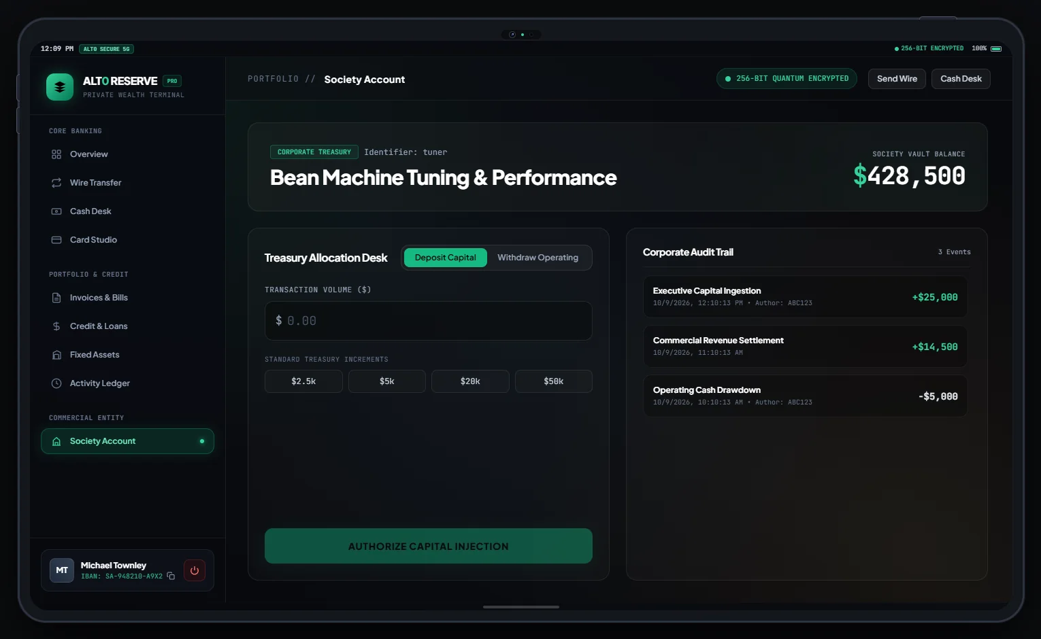Click the Send Wire button

[897, 79]
